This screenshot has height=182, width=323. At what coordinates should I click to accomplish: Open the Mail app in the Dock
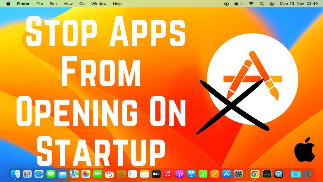[63, 174]
